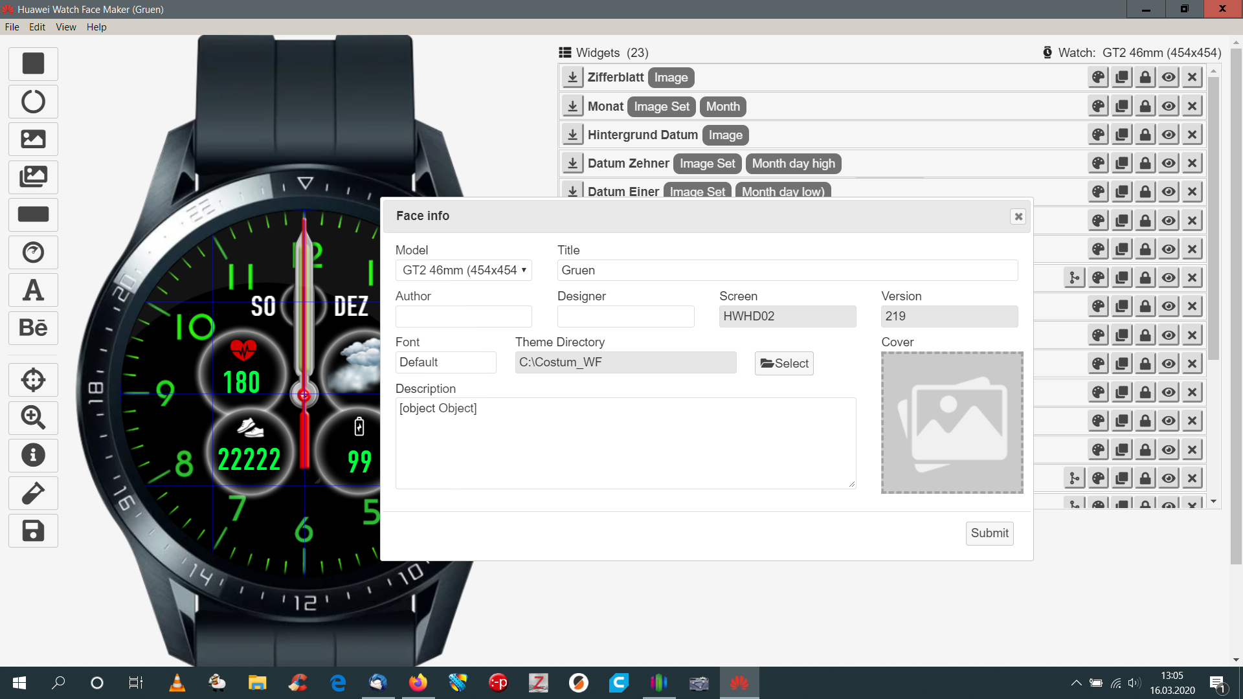1243x699 pixels.
Task: Open color palette for Datum Einer widget
Action: (1099, 192)
